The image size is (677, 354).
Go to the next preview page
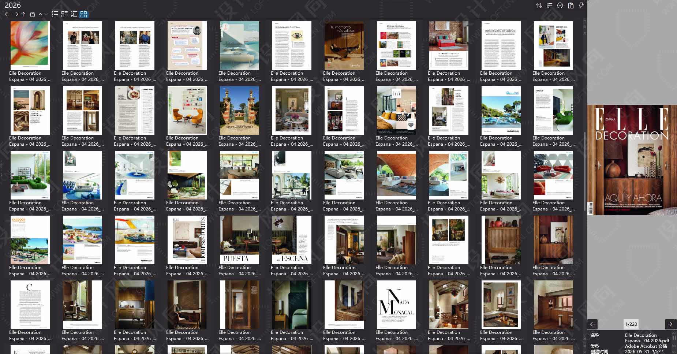670,324
